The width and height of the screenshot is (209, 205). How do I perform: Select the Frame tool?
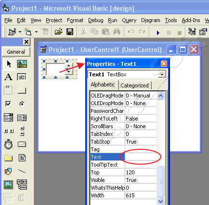point(8,90)
